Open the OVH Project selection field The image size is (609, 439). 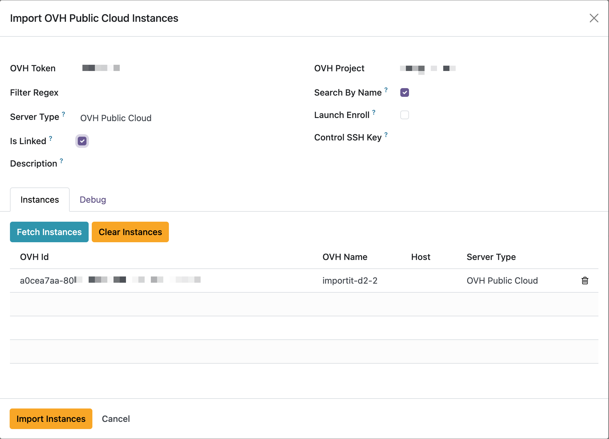click(x=499, y=68)
